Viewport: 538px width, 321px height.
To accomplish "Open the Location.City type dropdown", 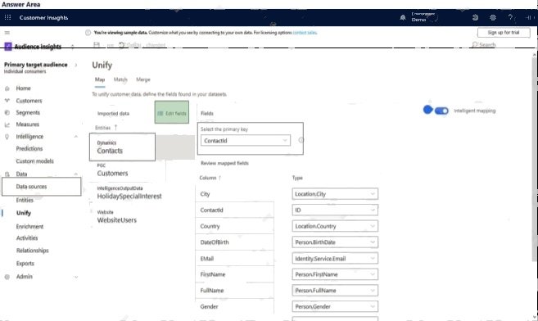I will [335, 194].
